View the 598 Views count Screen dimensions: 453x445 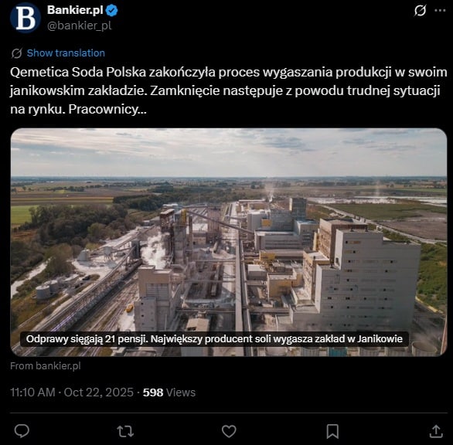pyautogui.click(x=169, y=392)
